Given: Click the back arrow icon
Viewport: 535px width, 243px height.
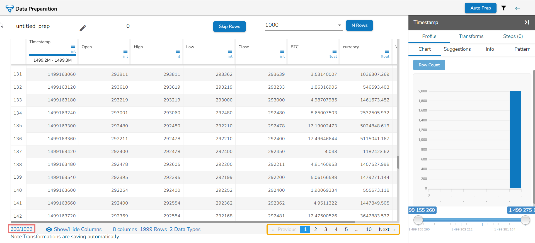Looking at the screenshot, I should coord(517,8).
